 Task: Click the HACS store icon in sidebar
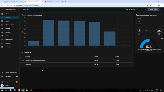coord(2,36)
